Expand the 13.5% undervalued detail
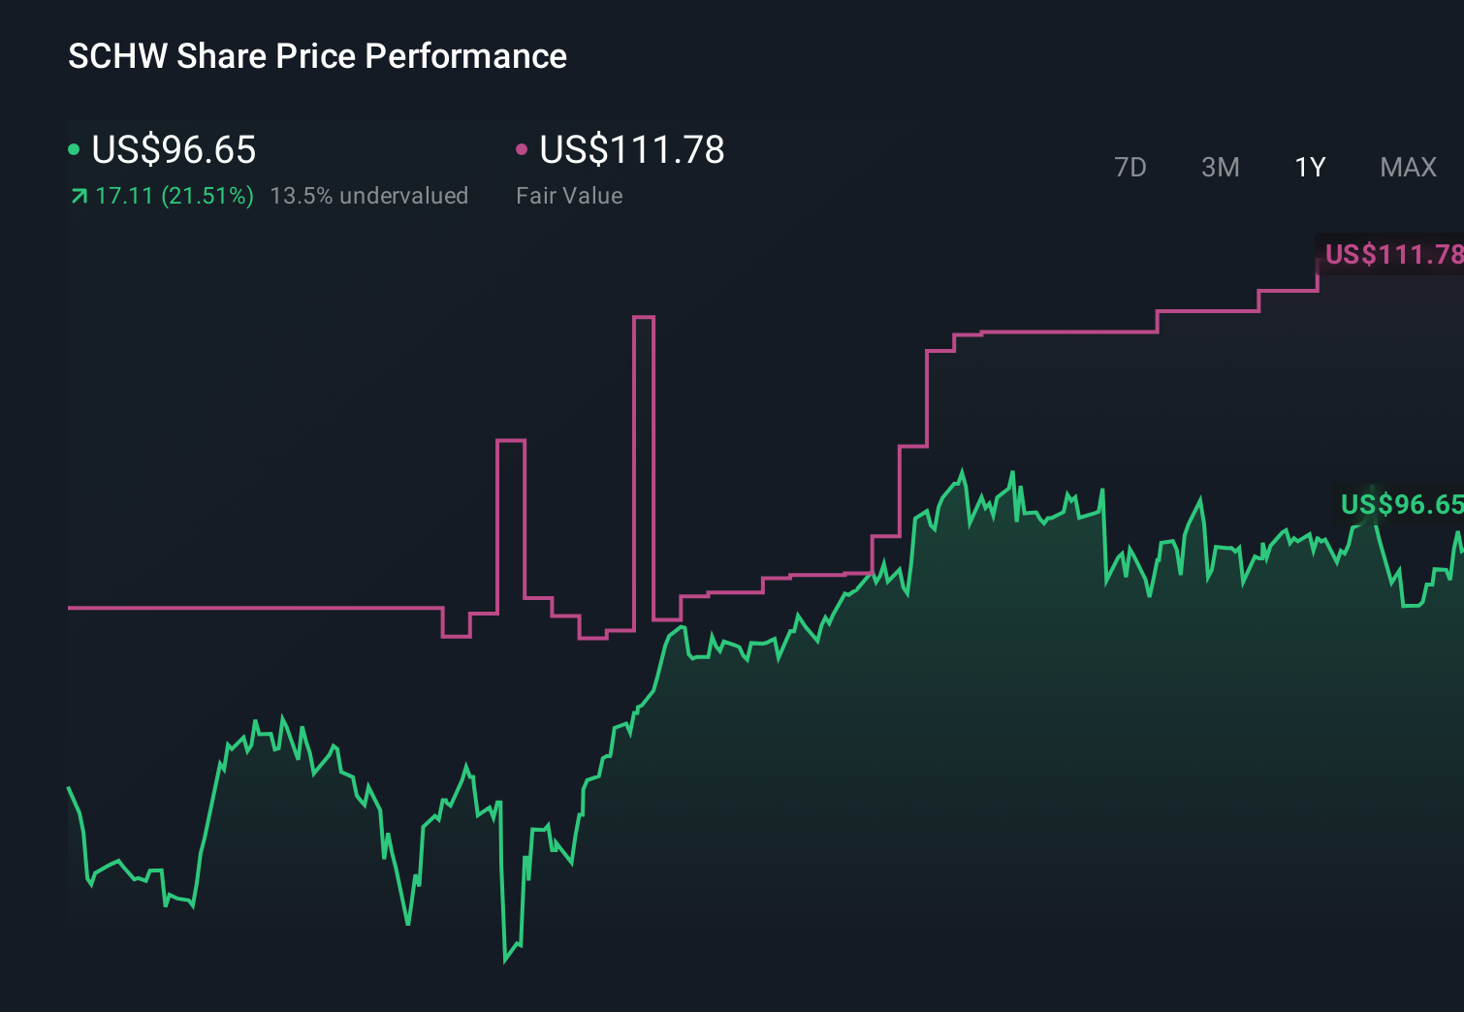Viewport: 1464px width, 1012px height. 370,196
